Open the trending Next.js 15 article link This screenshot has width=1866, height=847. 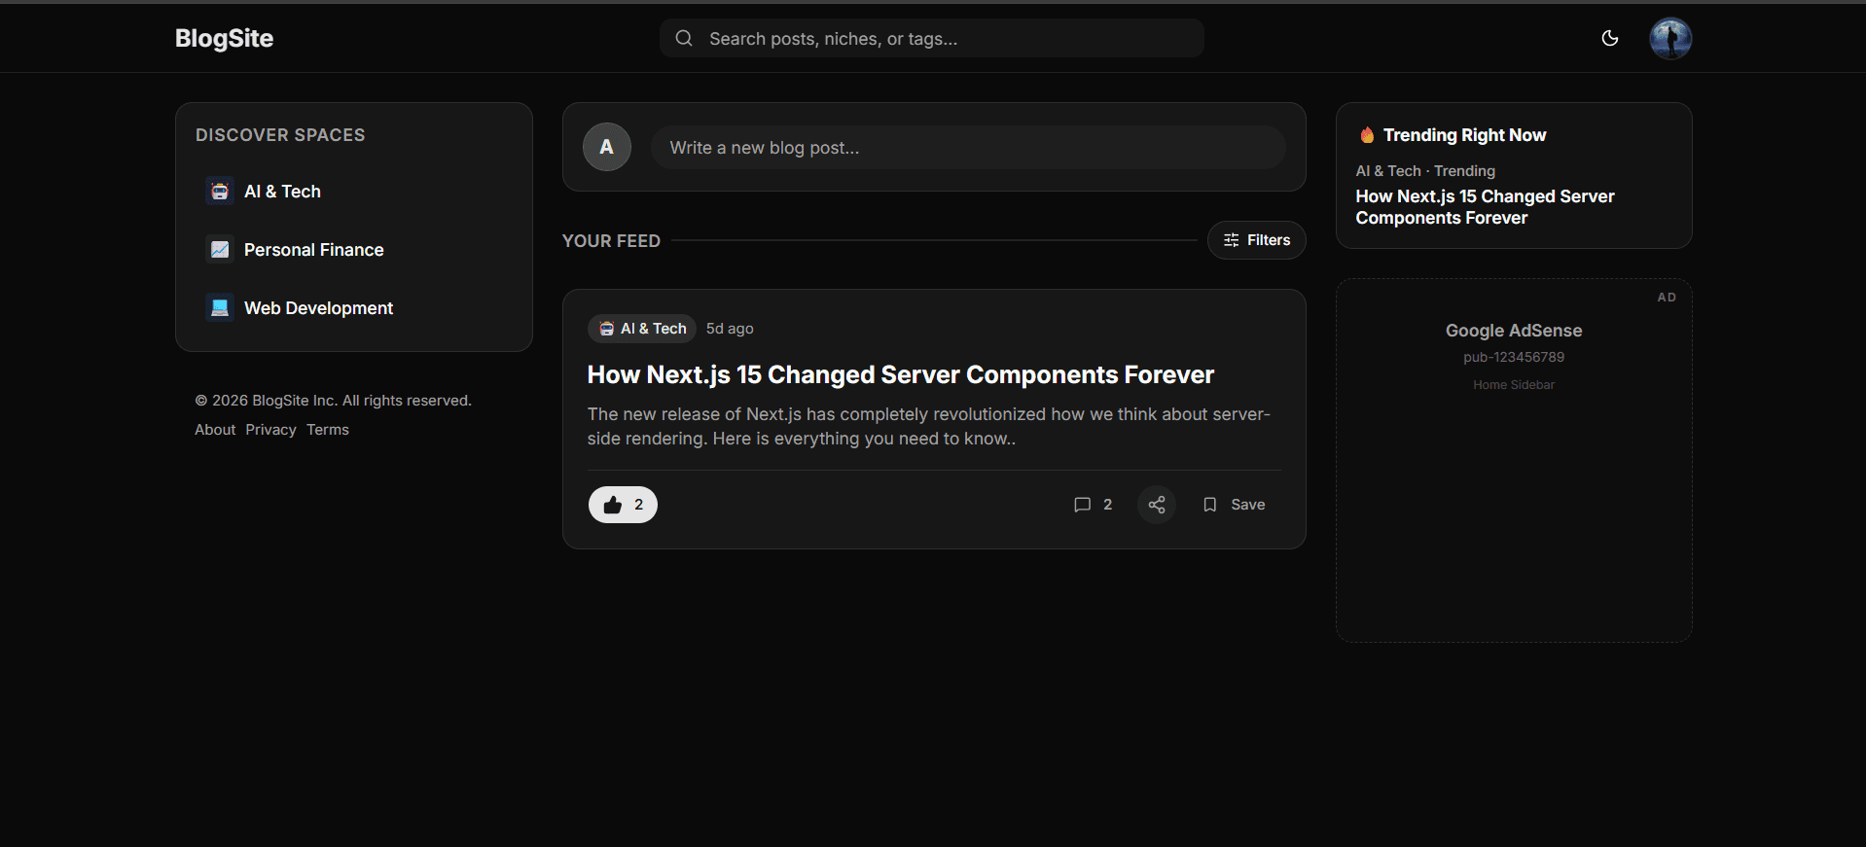pos(1485,207)
